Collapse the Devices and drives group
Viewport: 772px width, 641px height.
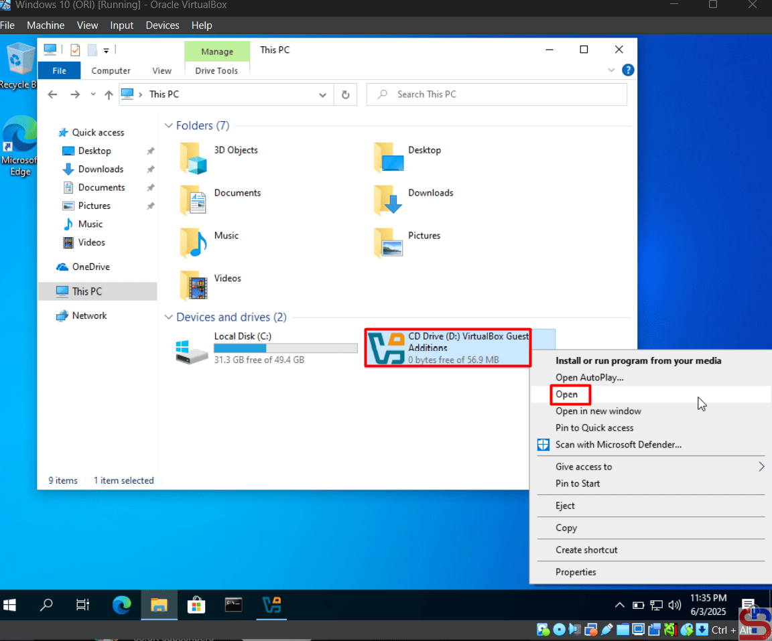pyautogui.click(x=168, y=317)
